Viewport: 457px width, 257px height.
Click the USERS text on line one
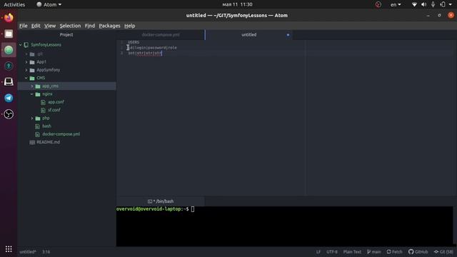(134, 42)
